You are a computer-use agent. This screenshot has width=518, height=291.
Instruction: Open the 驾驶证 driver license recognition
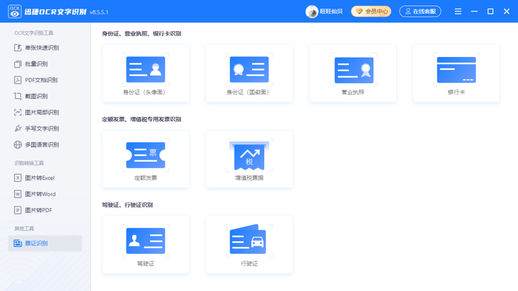pos(145,245)
